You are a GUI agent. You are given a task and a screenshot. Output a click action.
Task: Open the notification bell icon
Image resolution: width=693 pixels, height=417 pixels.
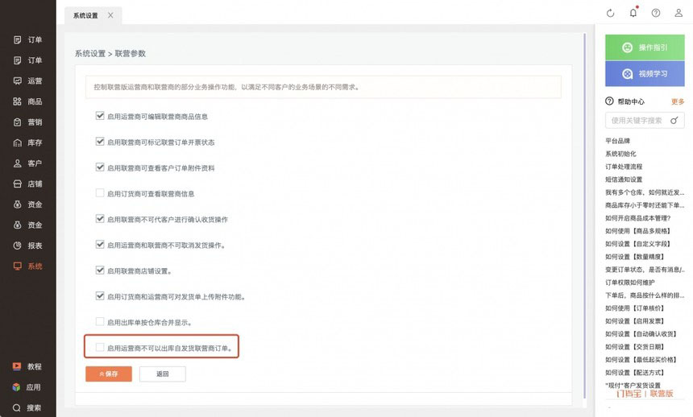tap(633, 13)
